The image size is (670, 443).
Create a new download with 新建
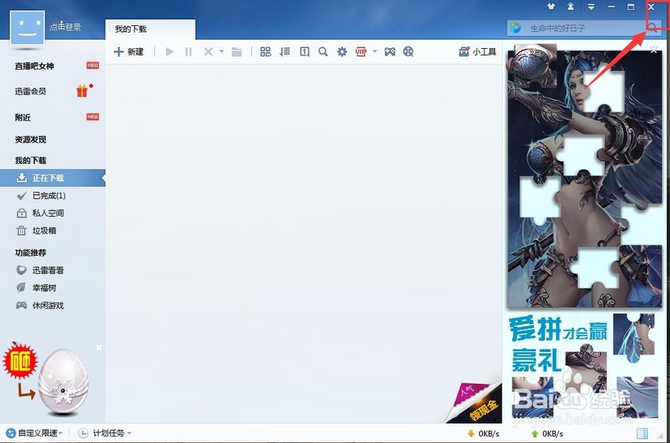click(x=129, y=52)
